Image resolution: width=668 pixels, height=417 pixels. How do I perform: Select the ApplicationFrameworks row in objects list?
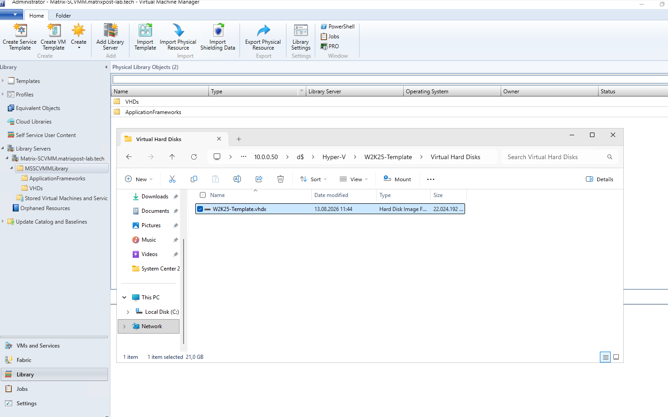[389, 112]
